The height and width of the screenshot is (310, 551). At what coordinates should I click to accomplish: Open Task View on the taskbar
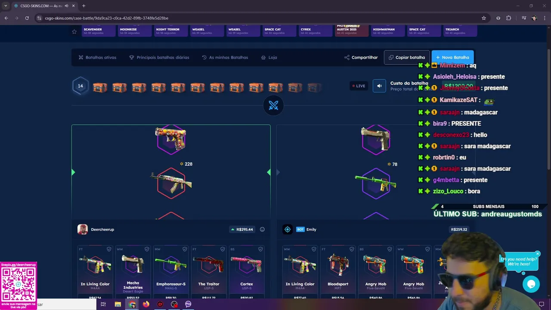click(x=103, y=304)
